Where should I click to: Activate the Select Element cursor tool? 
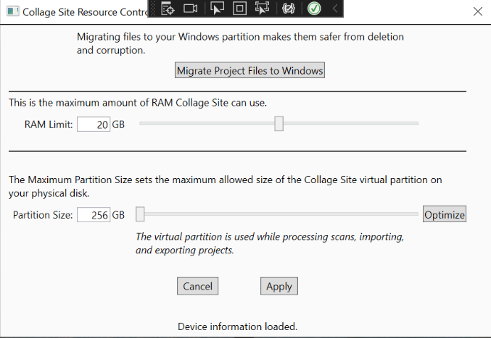[x=217, y=9]
